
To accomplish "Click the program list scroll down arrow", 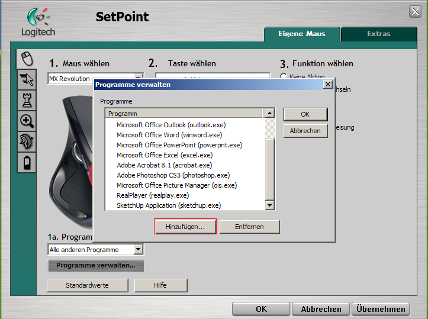I will point(270,205).
